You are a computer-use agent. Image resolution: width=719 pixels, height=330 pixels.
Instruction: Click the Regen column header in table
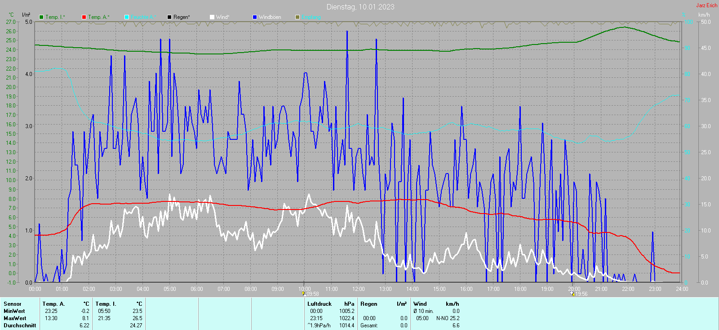click(x=369, y=304)
